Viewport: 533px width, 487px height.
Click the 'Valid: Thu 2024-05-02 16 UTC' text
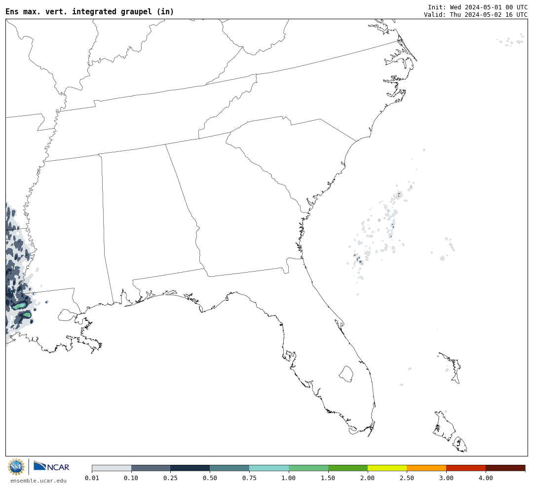pos(476,15)
